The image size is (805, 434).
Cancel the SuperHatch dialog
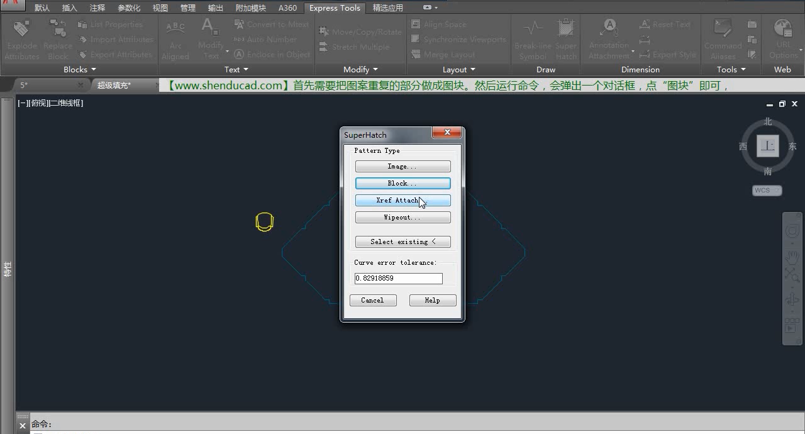[373, 301]
